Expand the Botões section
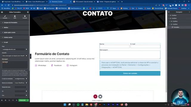The width and height of the screenshot is (191, 107). [15, 28]
